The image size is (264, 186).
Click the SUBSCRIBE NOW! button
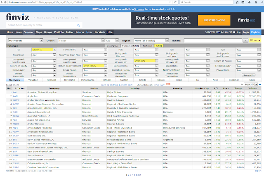tap(214, 20)
